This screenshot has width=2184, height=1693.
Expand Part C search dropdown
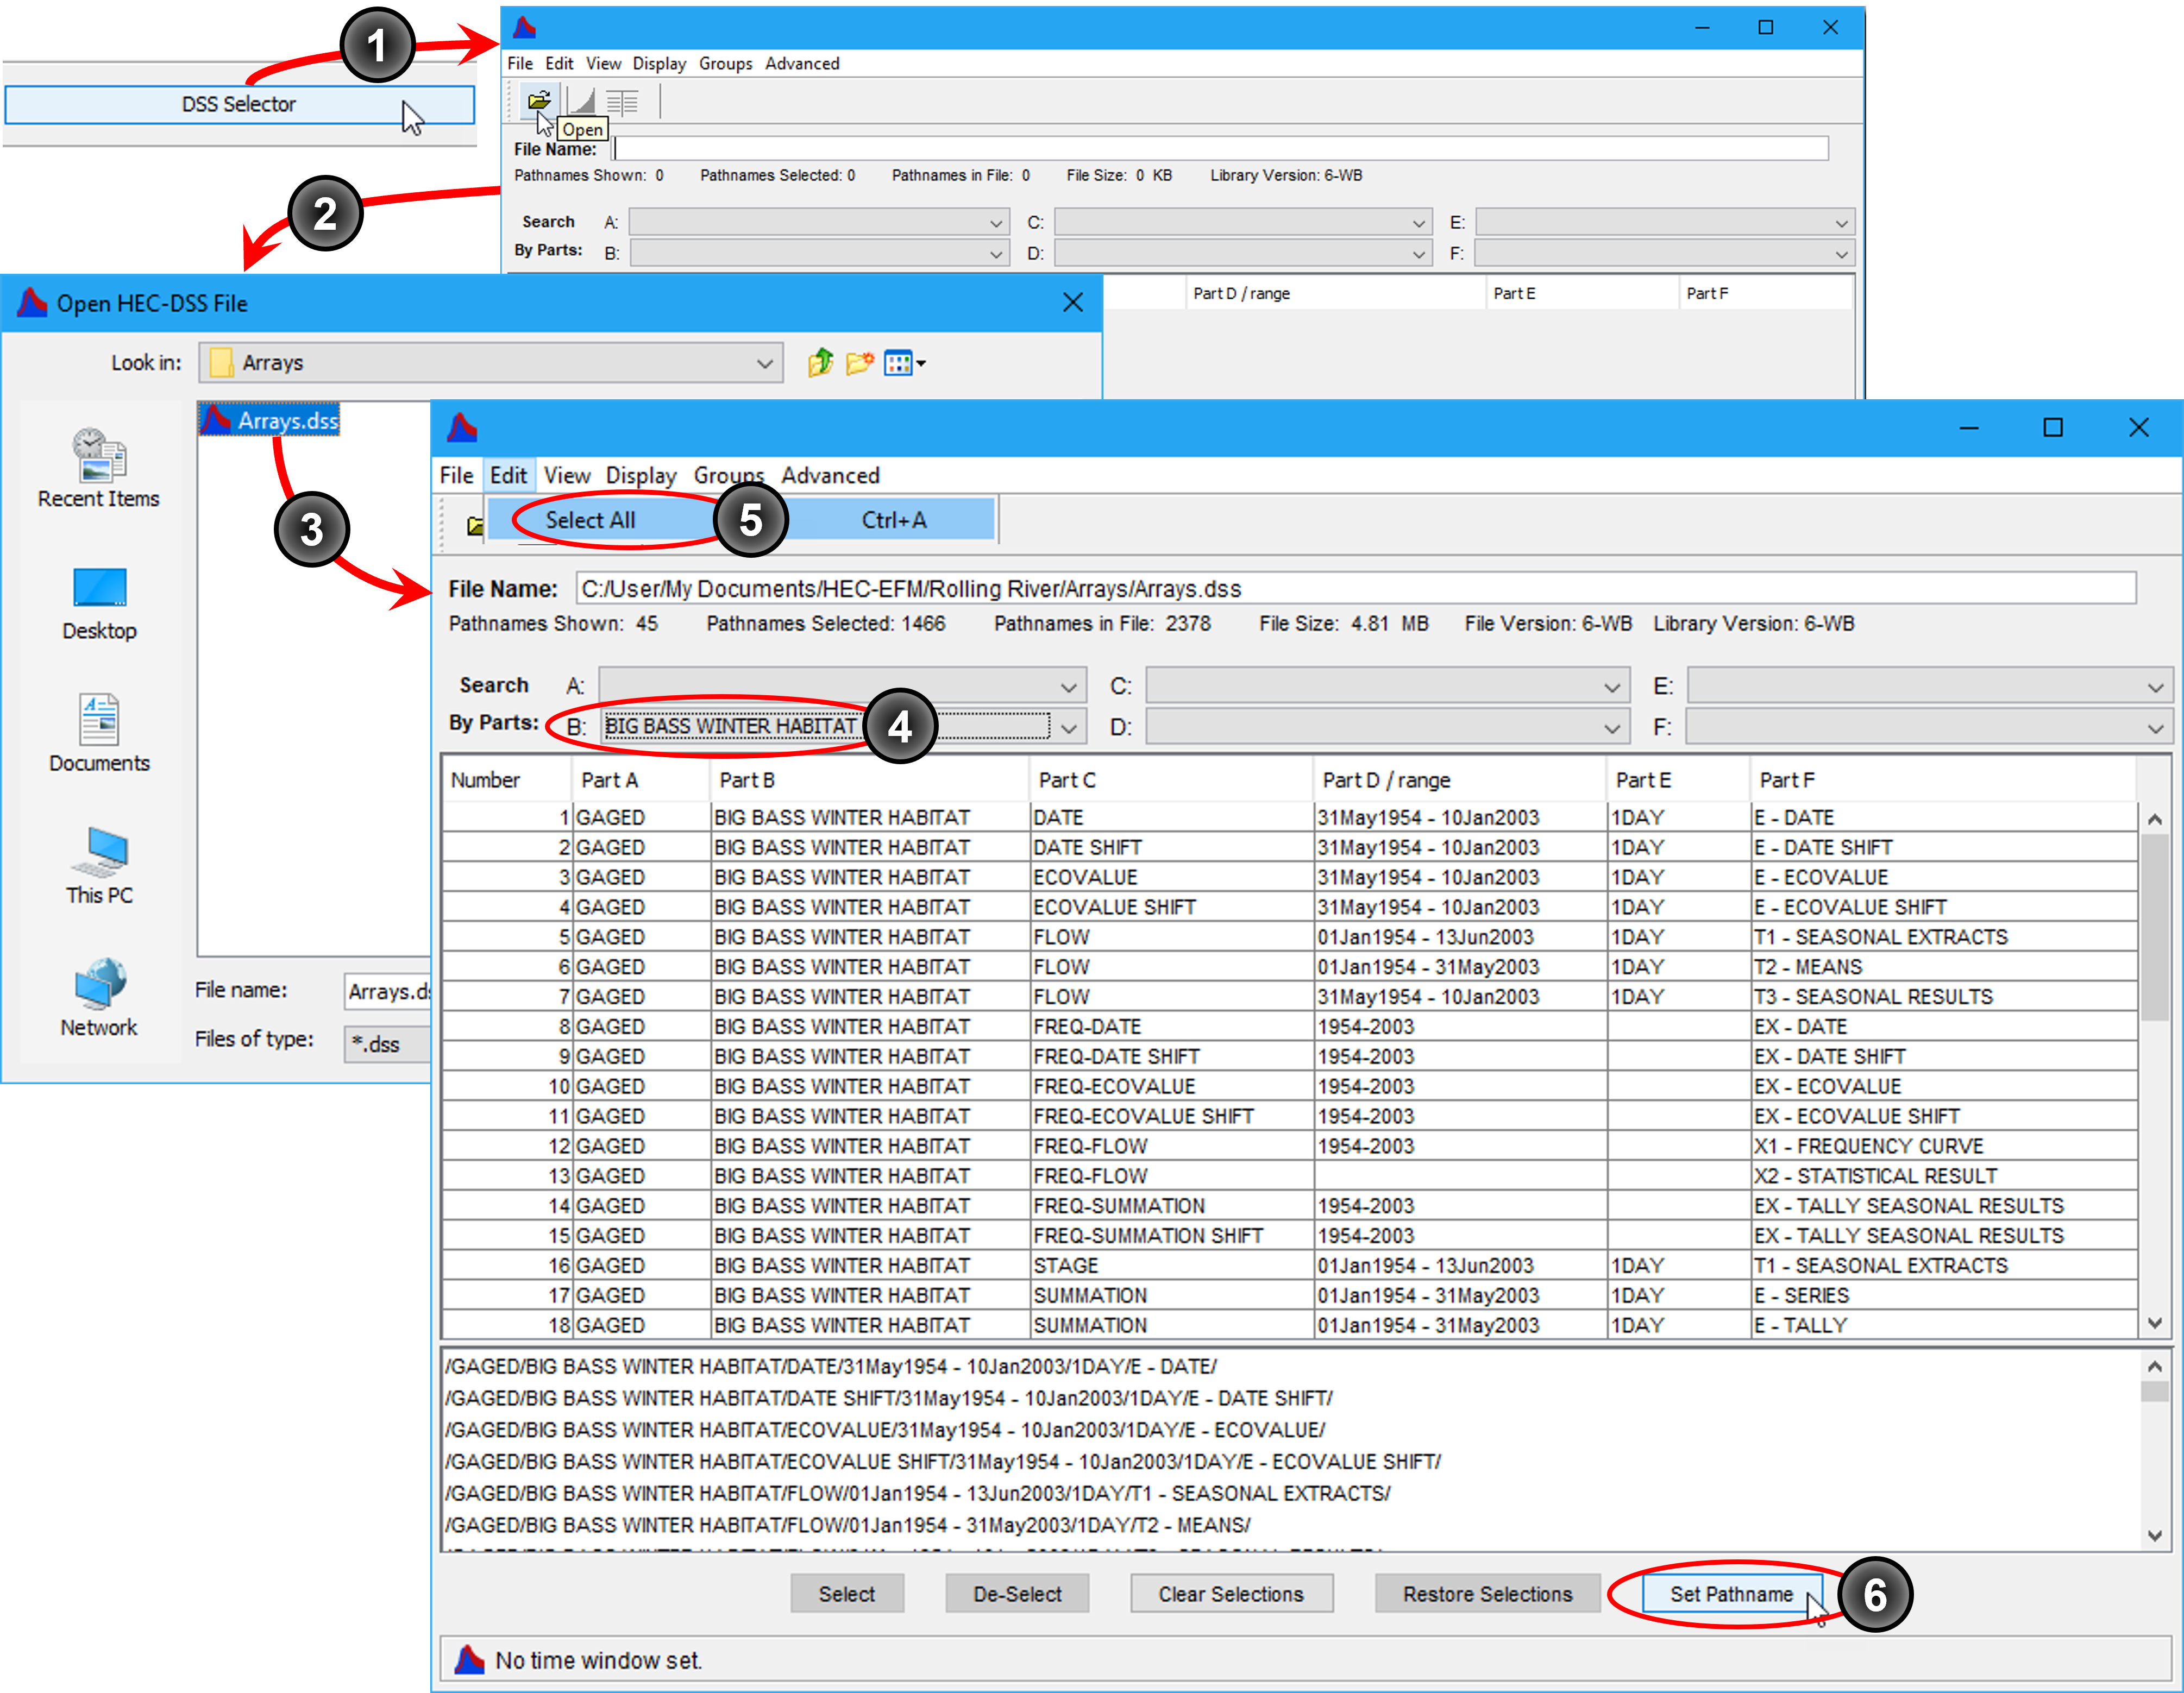tap(1611, 687)
